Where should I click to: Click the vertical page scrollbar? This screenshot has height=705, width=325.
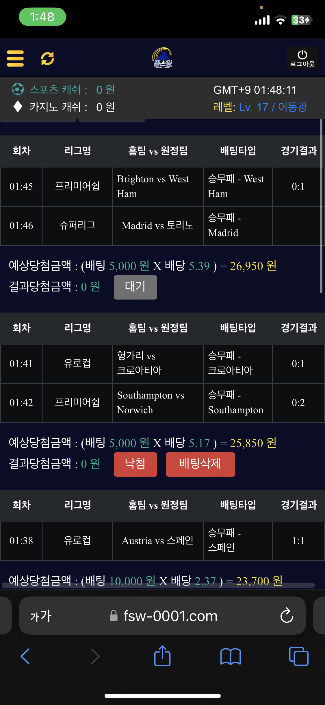(321, 206)
